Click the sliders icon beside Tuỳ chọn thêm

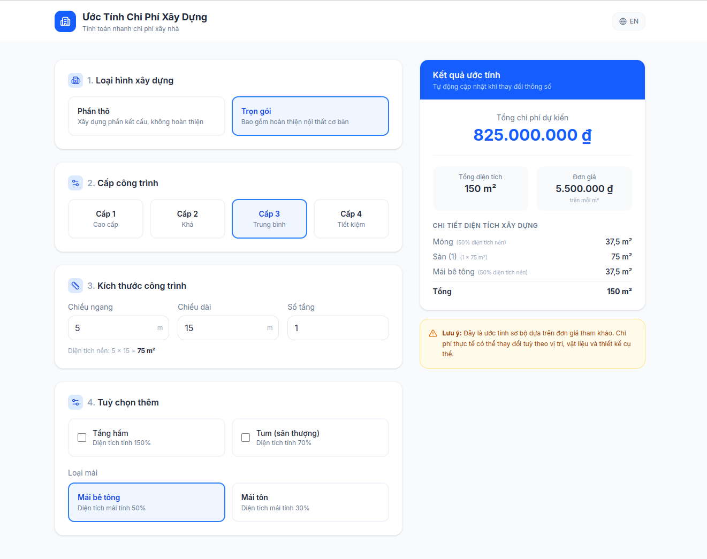tap(75, 402)
